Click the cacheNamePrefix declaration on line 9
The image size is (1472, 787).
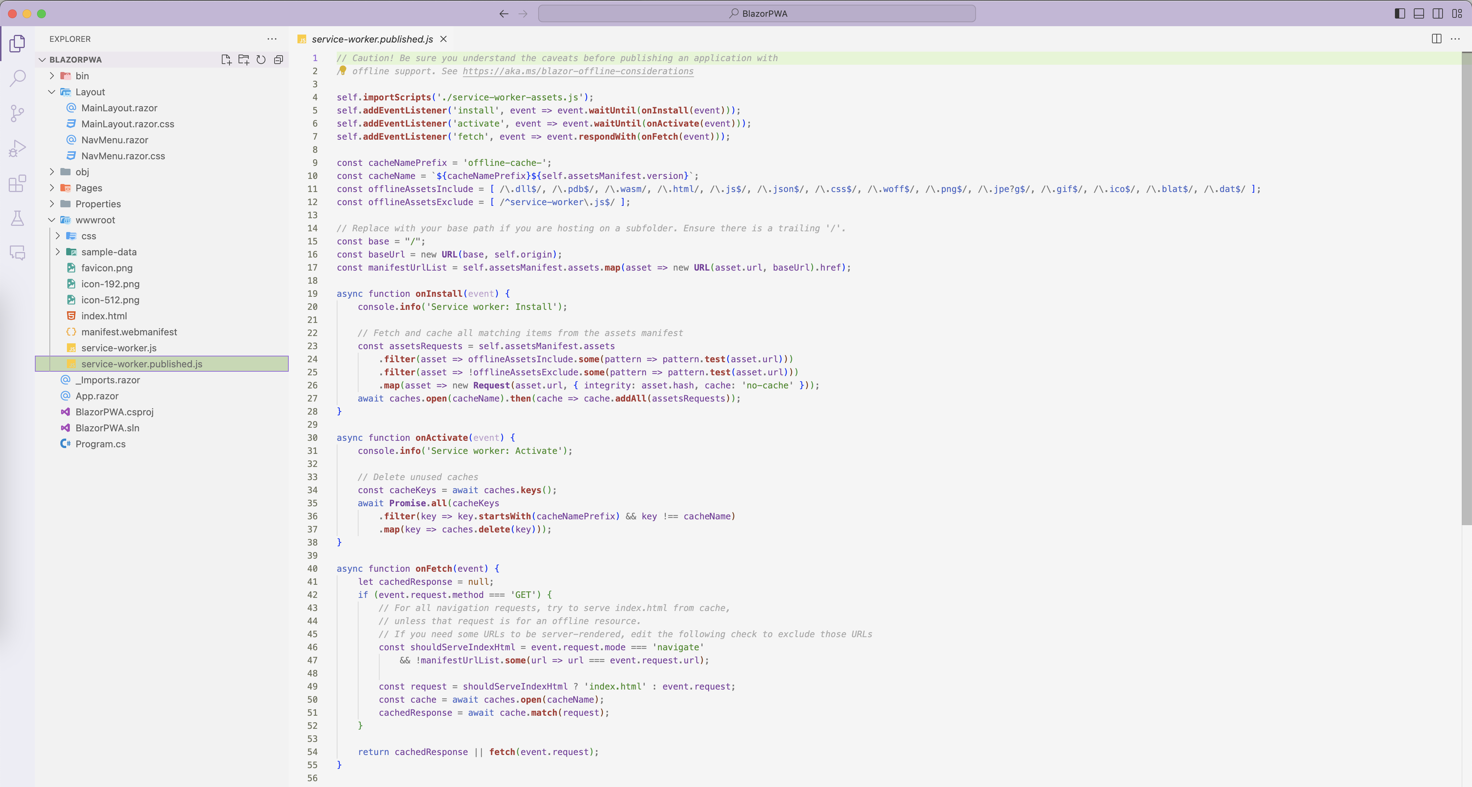click(x=407, y=162)
